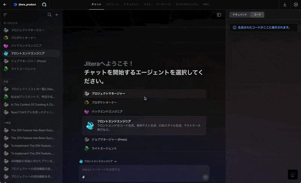Select プロダクトオーナー agent in sidebar
This screenshot has width=301, height=183.
click(x=31, y=38)
